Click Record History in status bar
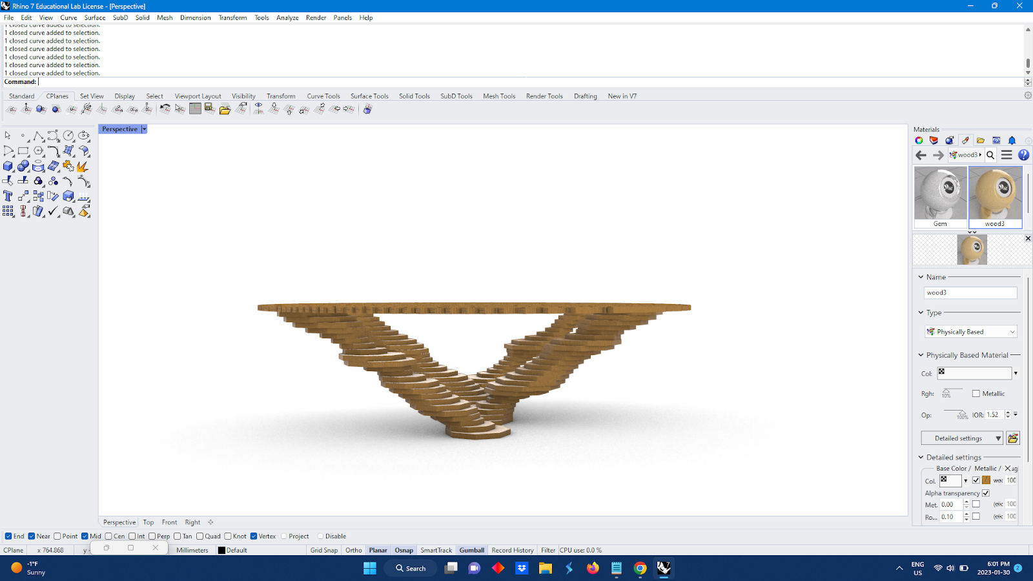 513,550
